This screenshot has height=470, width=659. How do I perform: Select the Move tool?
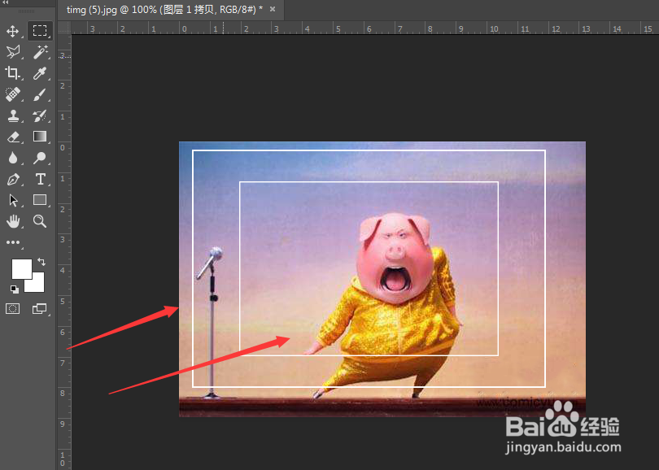12,31
